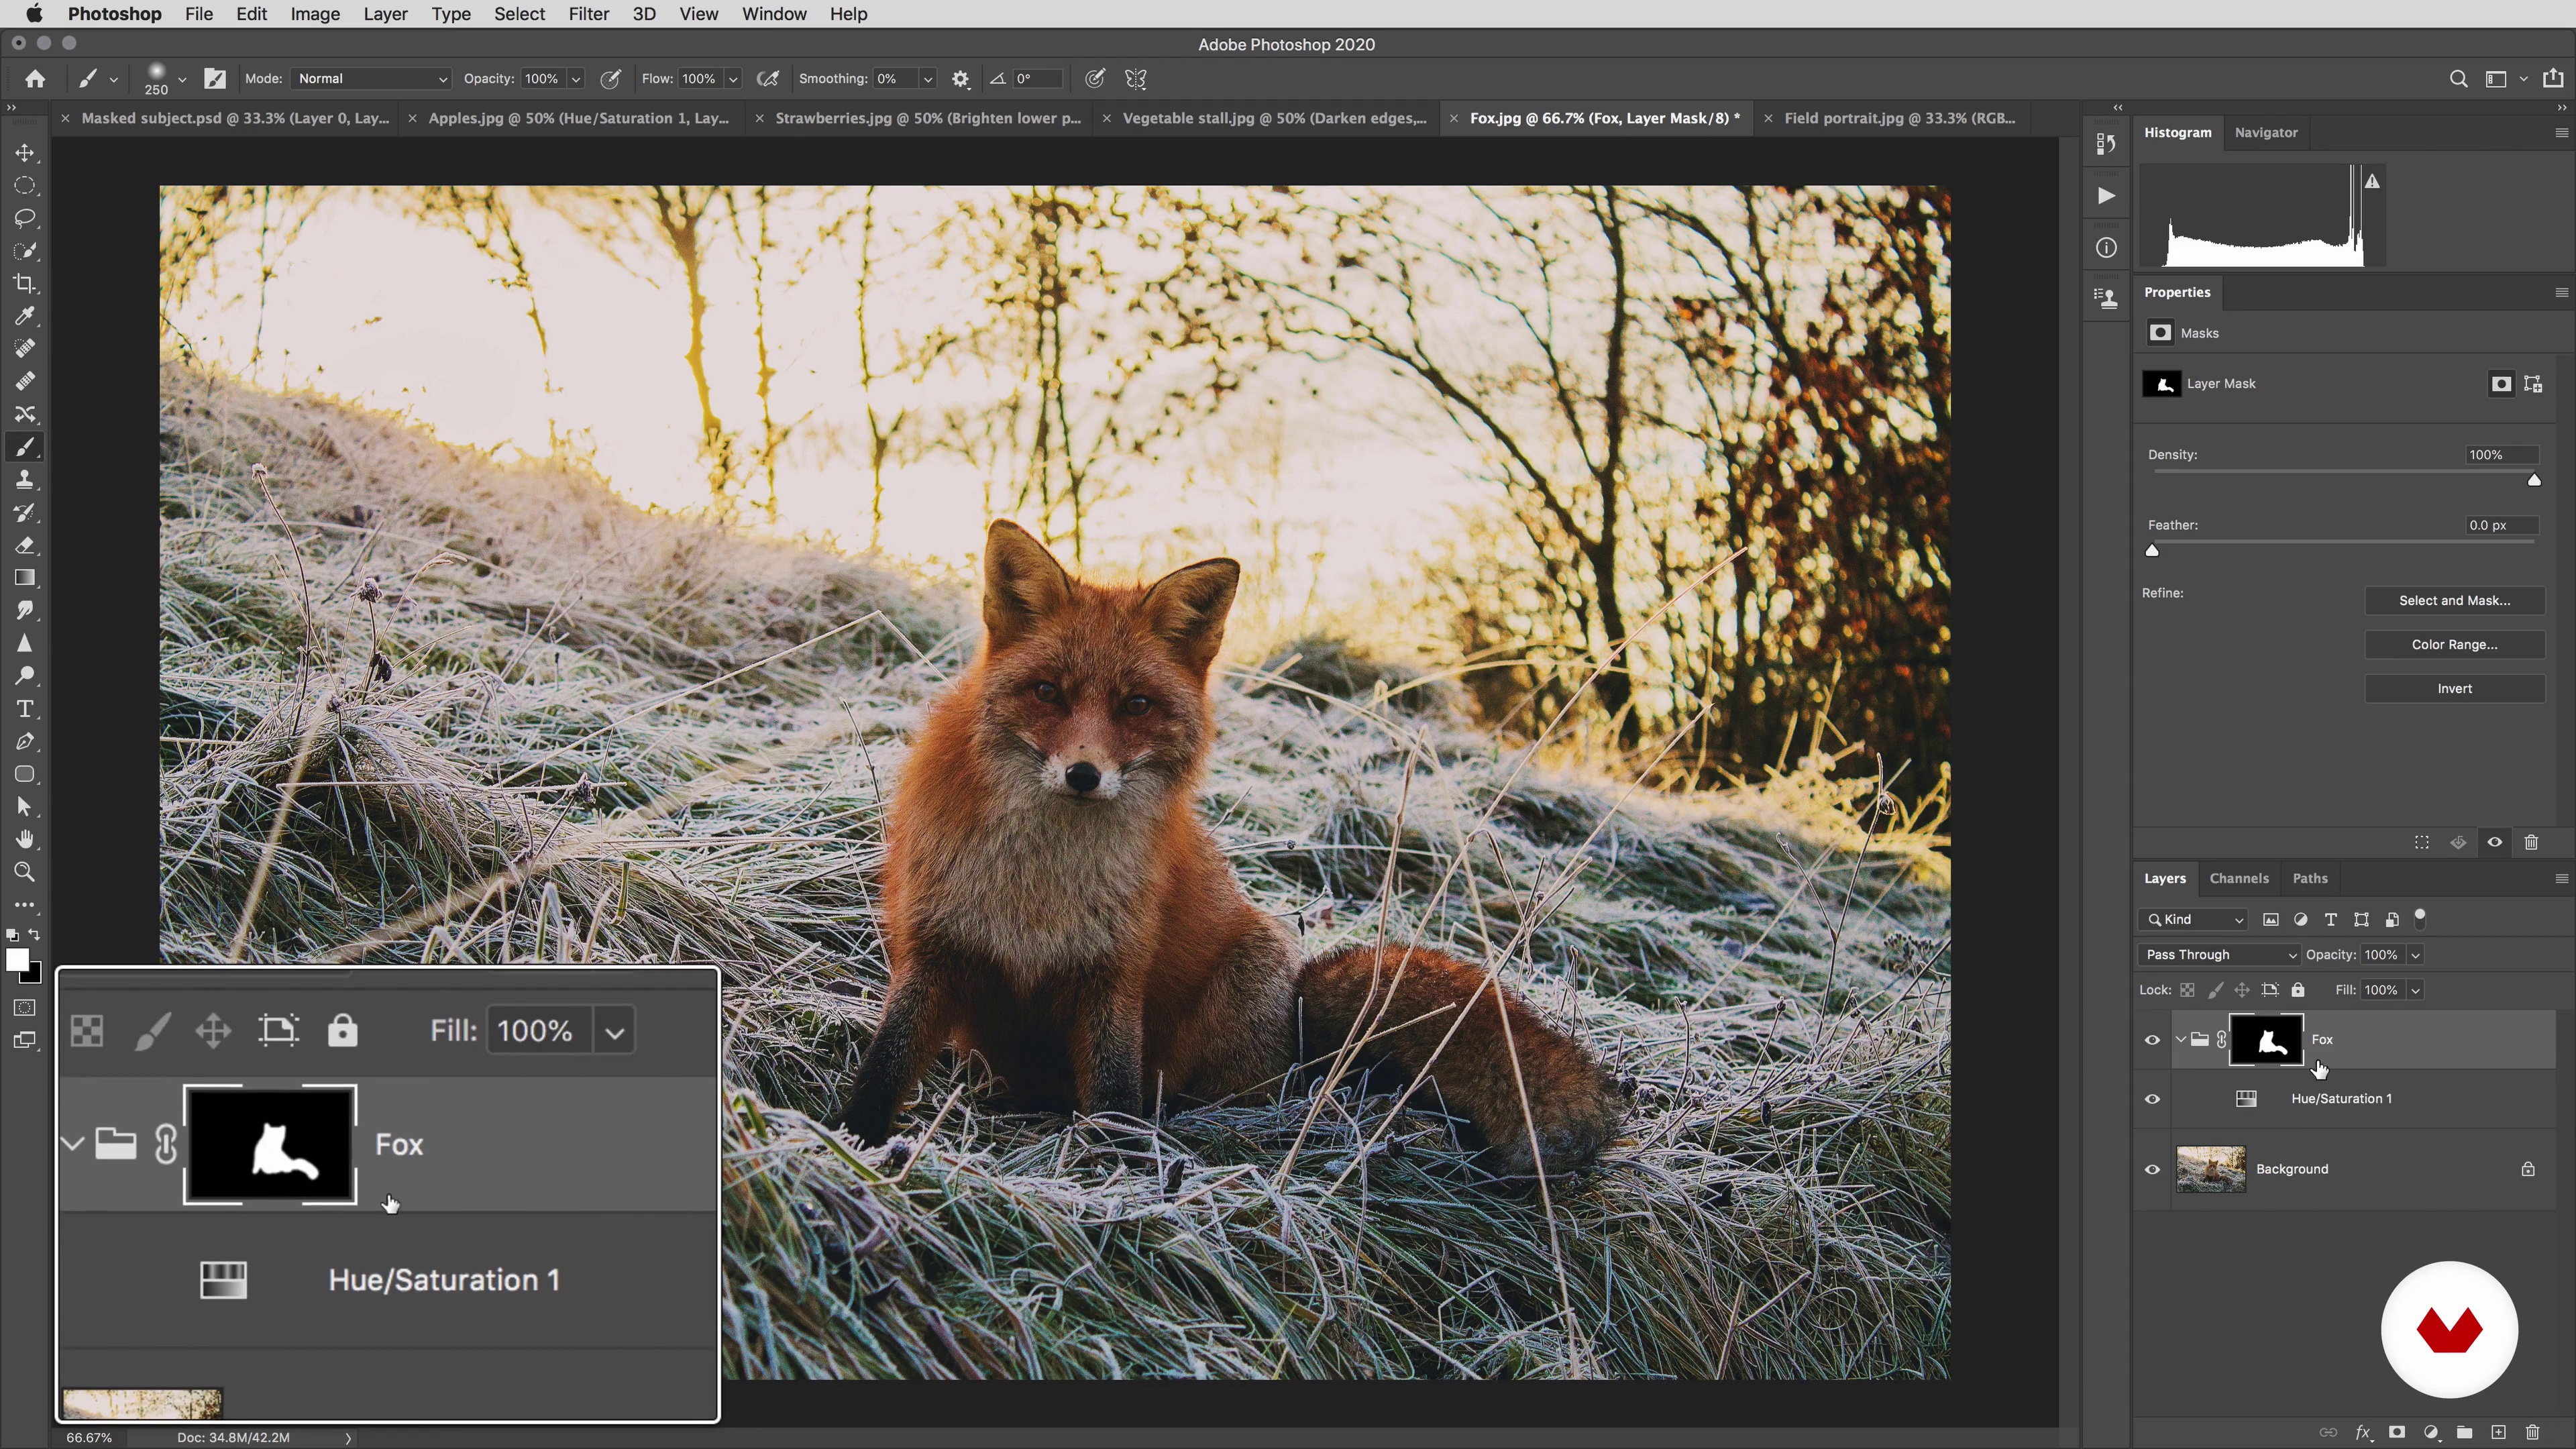Toggle visibility of Hue/Saturation 1 layer
This screenshot has height=1449, width=2576.
(2152, 1099)
